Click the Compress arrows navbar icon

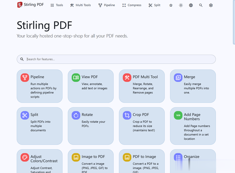(124, 5)
